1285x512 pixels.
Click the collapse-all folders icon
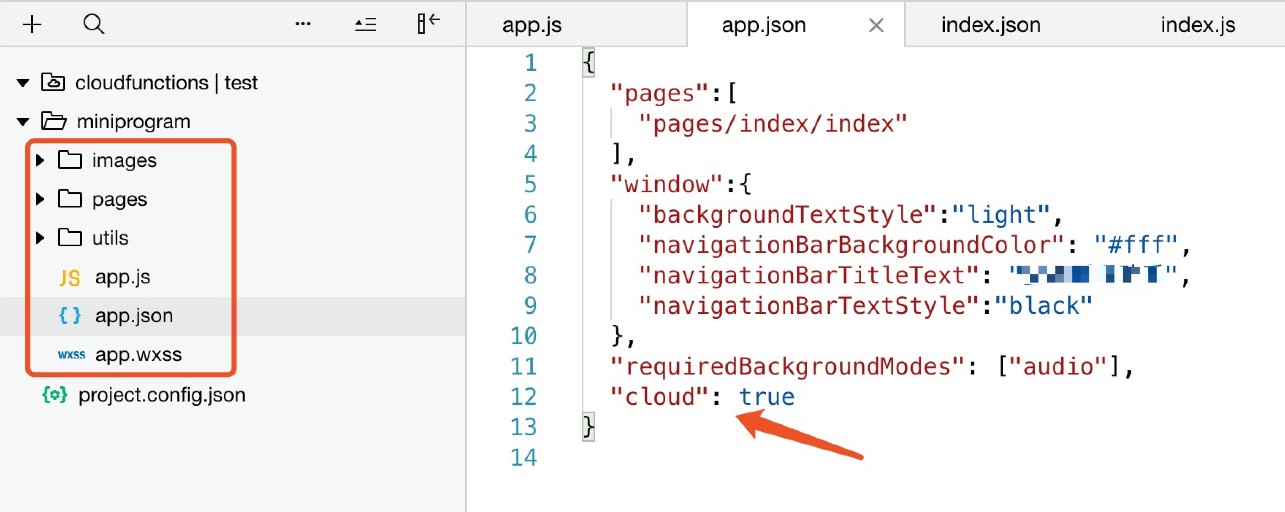365,24
